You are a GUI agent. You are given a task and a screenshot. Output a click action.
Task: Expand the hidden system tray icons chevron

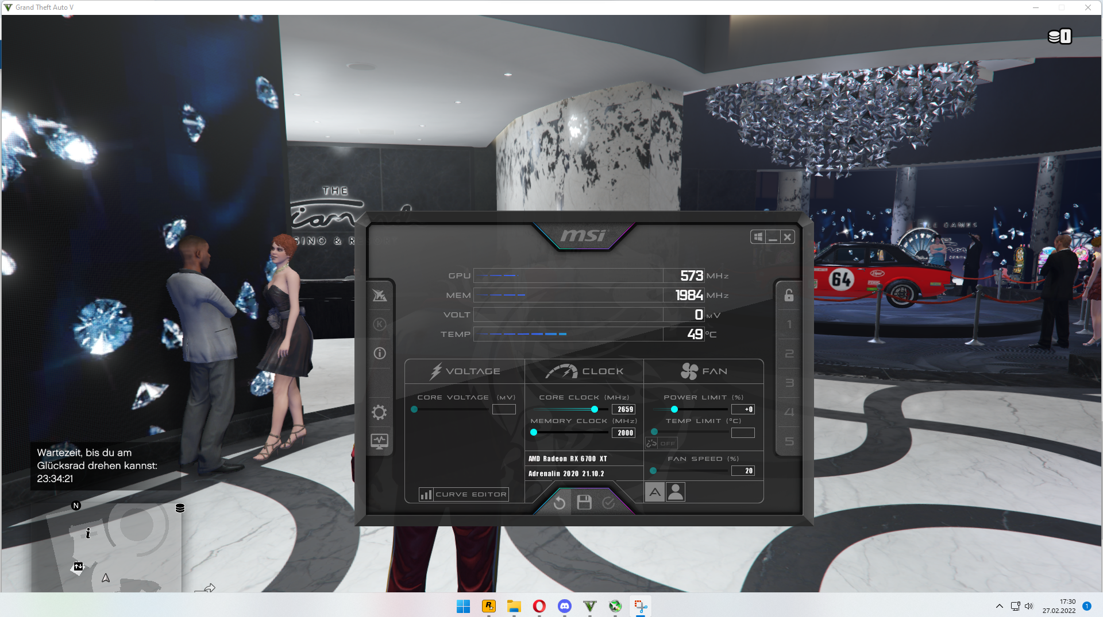(1000, 606)
